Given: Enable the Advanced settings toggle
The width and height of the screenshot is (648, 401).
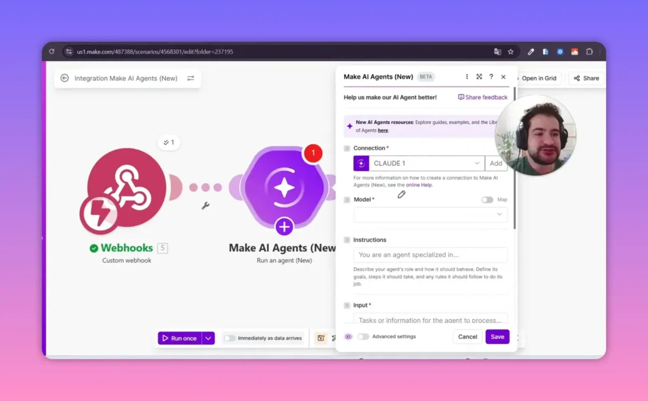Looking at the screenshot, I should click(x=364, y=336).
